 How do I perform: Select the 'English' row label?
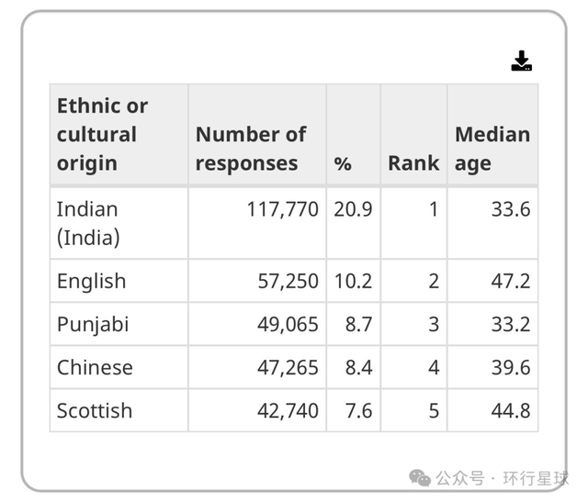(91, 281)
